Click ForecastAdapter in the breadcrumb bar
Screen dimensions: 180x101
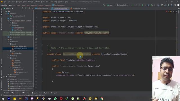click(58, 5)
